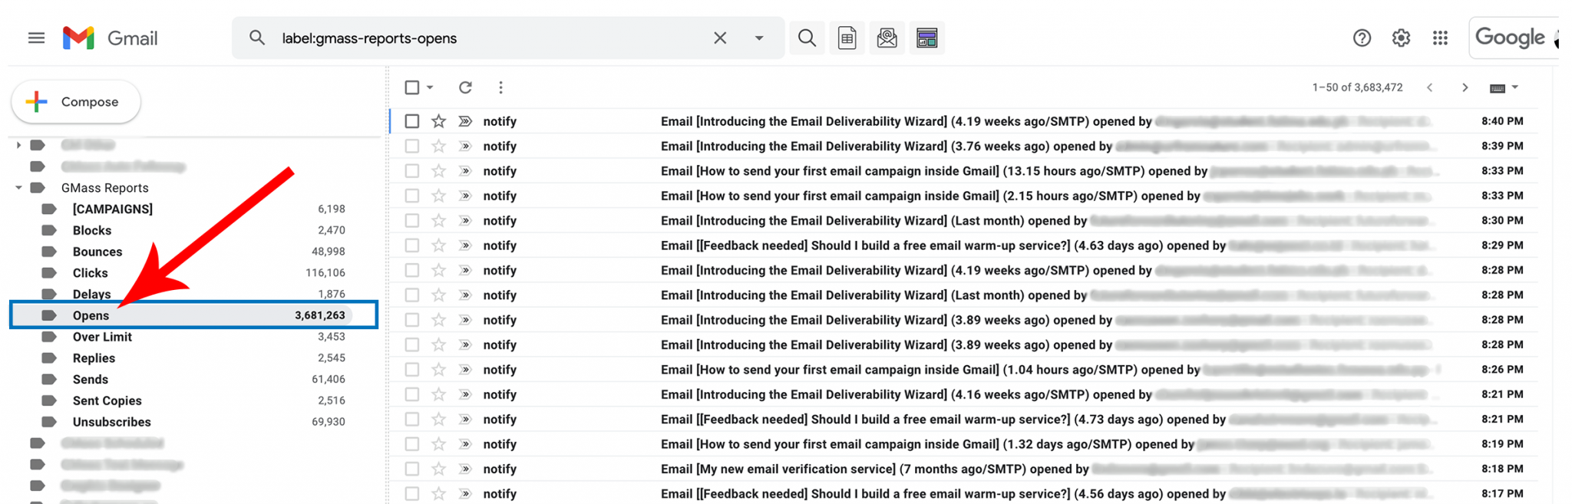Check the checkbox for the 8:19 PM email
1572x504 pixels.
click(x=412, y=444)
